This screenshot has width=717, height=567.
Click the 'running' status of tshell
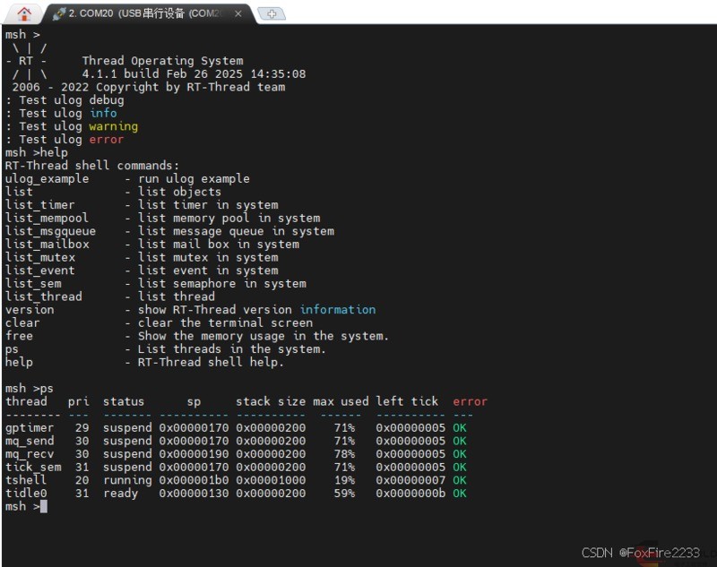click(127, 481)
